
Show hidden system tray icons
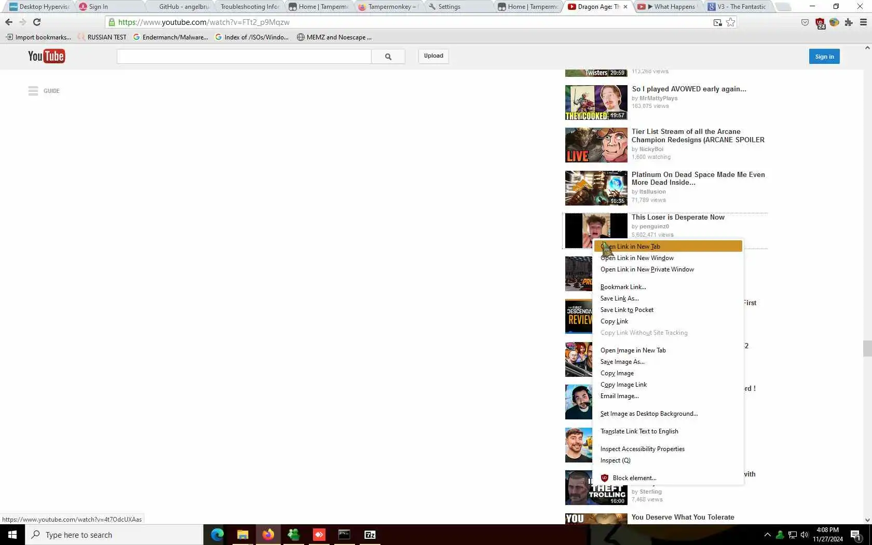[768, 535]
